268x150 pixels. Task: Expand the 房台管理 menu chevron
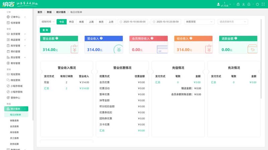click(x=25, y=57)
